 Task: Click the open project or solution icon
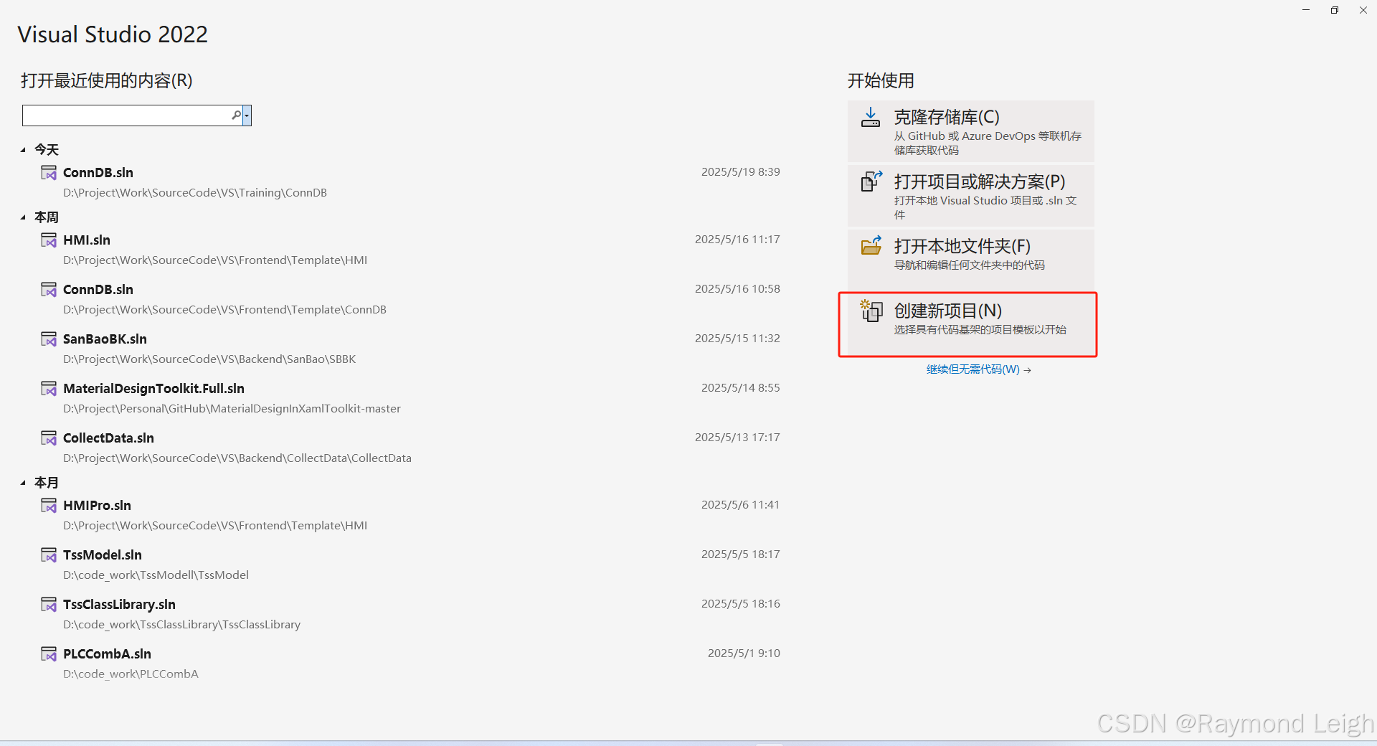(x=871, y=181)
